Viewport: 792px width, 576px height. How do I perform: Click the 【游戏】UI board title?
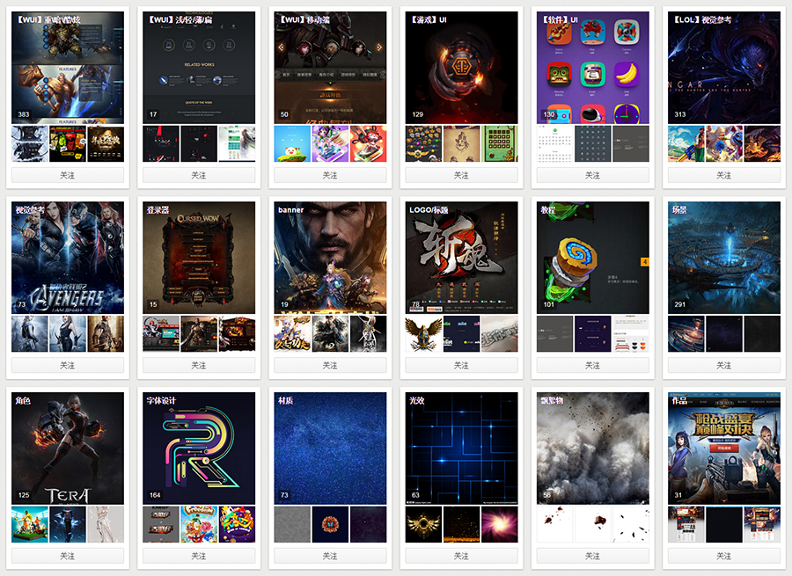coord(429,19)
